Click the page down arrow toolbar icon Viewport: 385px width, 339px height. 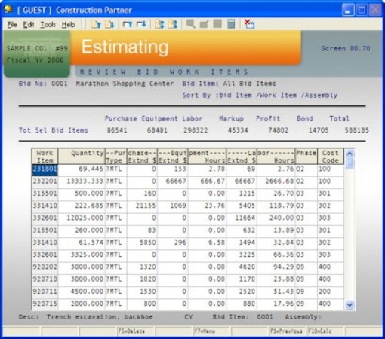(x=109, y=24)
